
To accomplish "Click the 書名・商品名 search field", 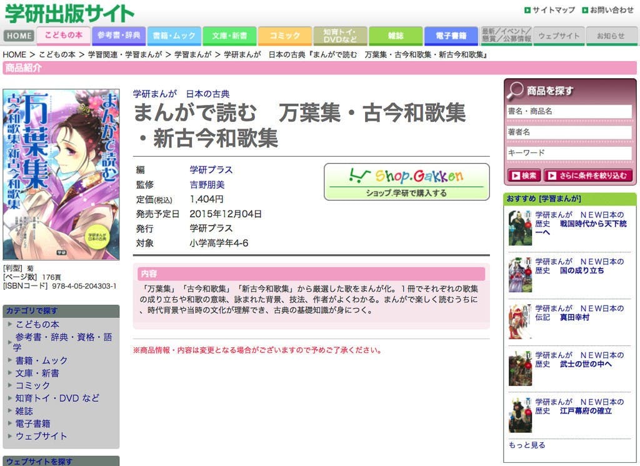I will (x=569, y=111).
